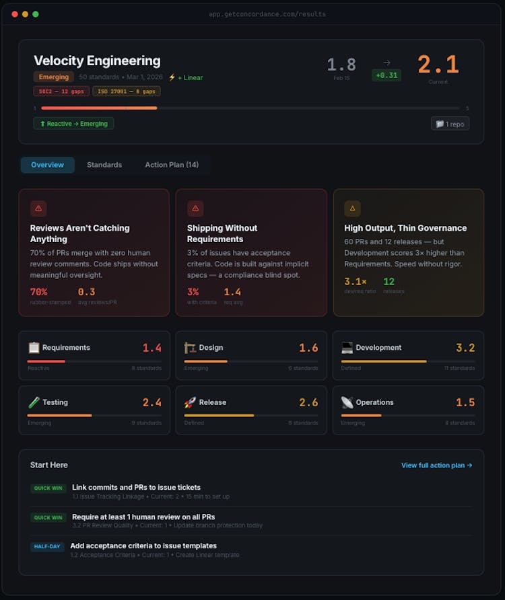Click the Reactive → Emerging status badge
This screenshot has height=600, width=505.
pyautogui.click(x=73, y=124)
